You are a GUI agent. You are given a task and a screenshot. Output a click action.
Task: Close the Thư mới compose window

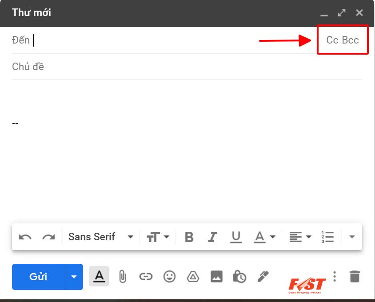359,13
